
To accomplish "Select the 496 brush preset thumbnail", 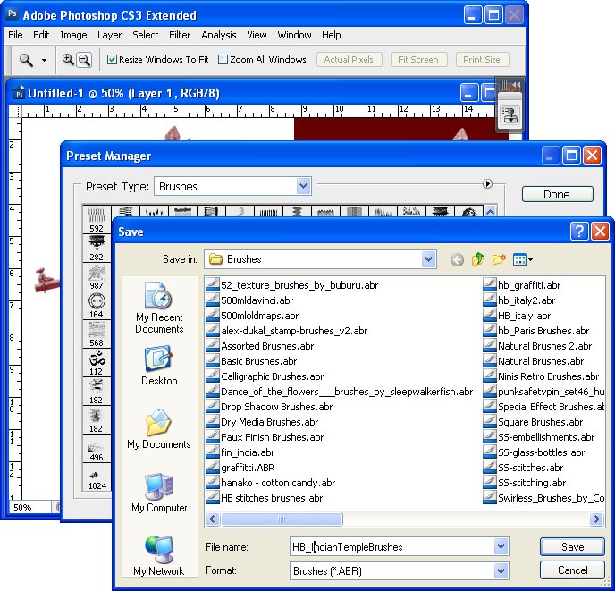I will 97,449.
